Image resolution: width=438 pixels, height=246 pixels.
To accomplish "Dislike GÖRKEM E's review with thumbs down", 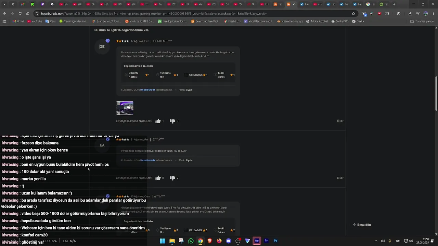I will [x=172, y=121].
